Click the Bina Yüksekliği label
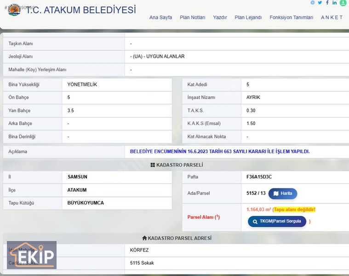 click(x=24, y=85)
